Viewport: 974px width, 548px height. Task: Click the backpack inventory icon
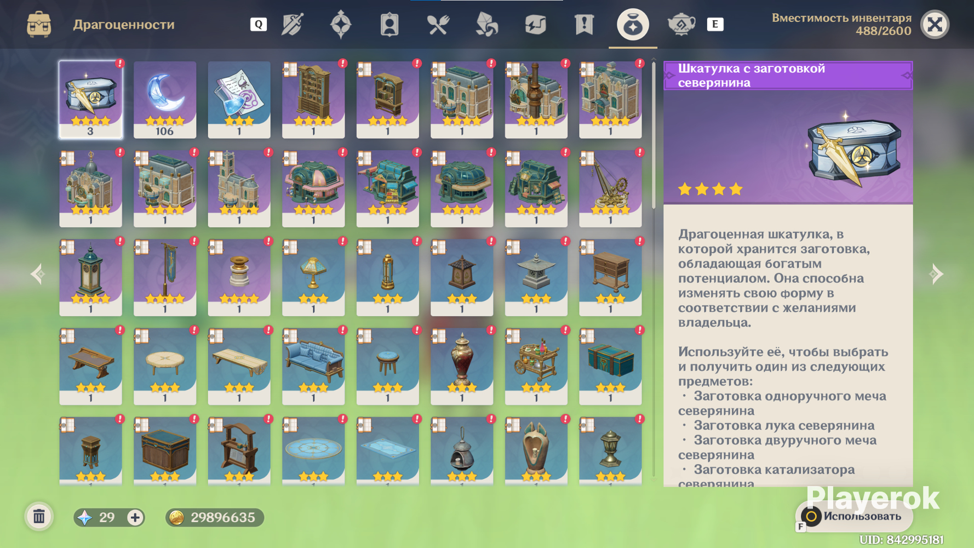coord(39,25)
